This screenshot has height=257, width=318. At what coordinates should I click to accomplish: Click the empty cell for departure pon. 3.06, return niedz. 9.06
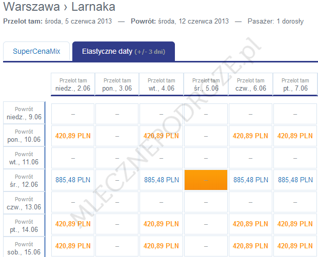(x=117, y=114)
